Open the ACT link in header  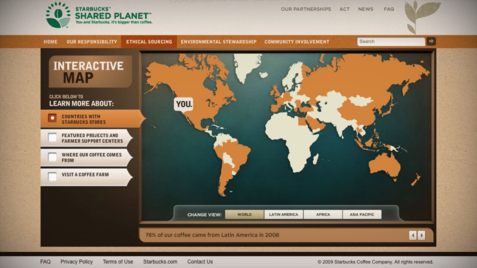(x=344, y=9)
